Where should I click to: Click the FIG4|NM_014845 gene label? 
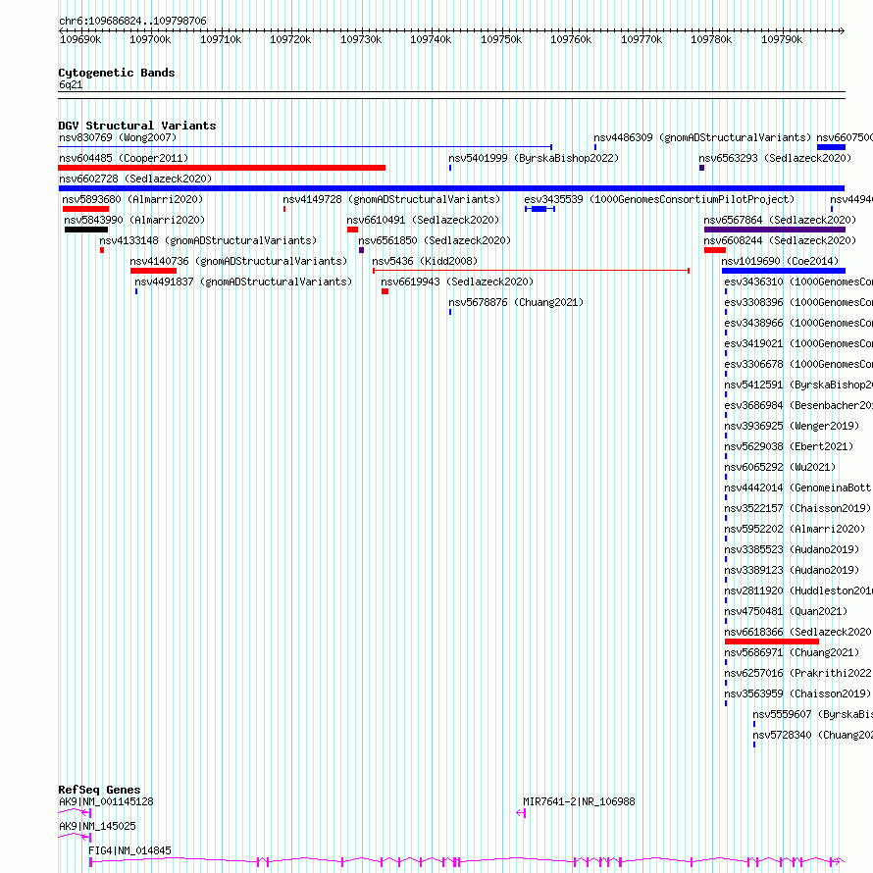(129, 850)
